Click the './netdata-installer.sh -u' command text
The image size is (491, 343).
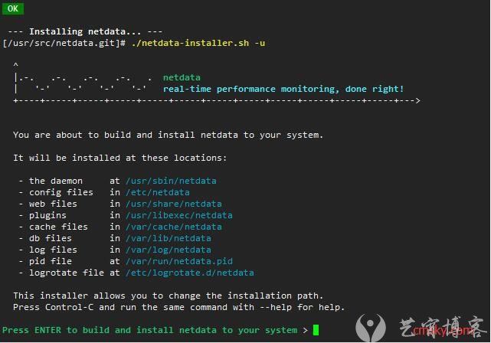(x=198, y=43)
